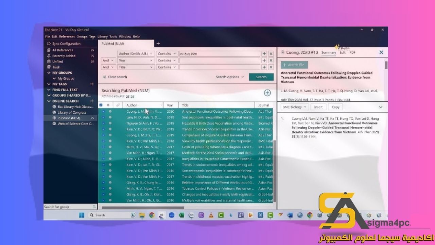Uncheck the Nguyen Si Anh 2019 row
This screenshot has height=245, width=435.
103,123
